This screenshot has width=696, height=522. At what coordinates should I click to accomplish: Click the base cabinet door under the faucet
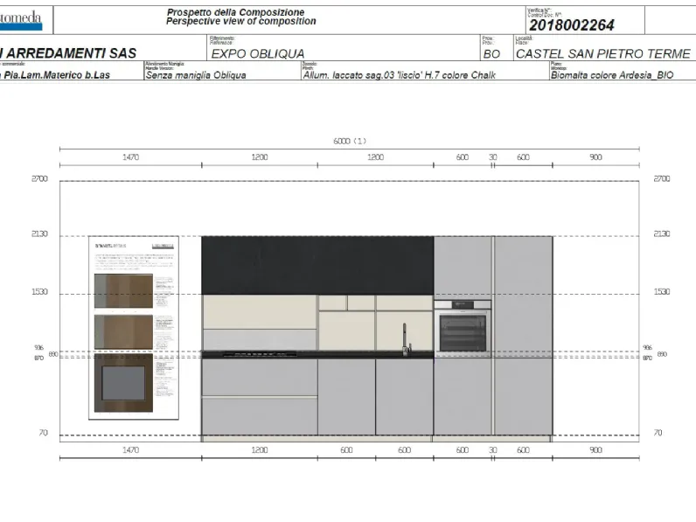[404, 397]
